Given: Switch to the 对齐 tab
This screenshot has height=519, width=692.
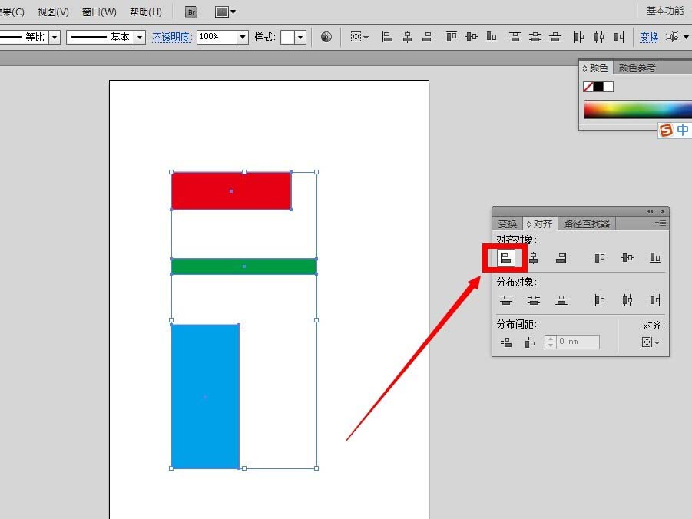Looking at the screenshot, I should click(x=540, y=223).
